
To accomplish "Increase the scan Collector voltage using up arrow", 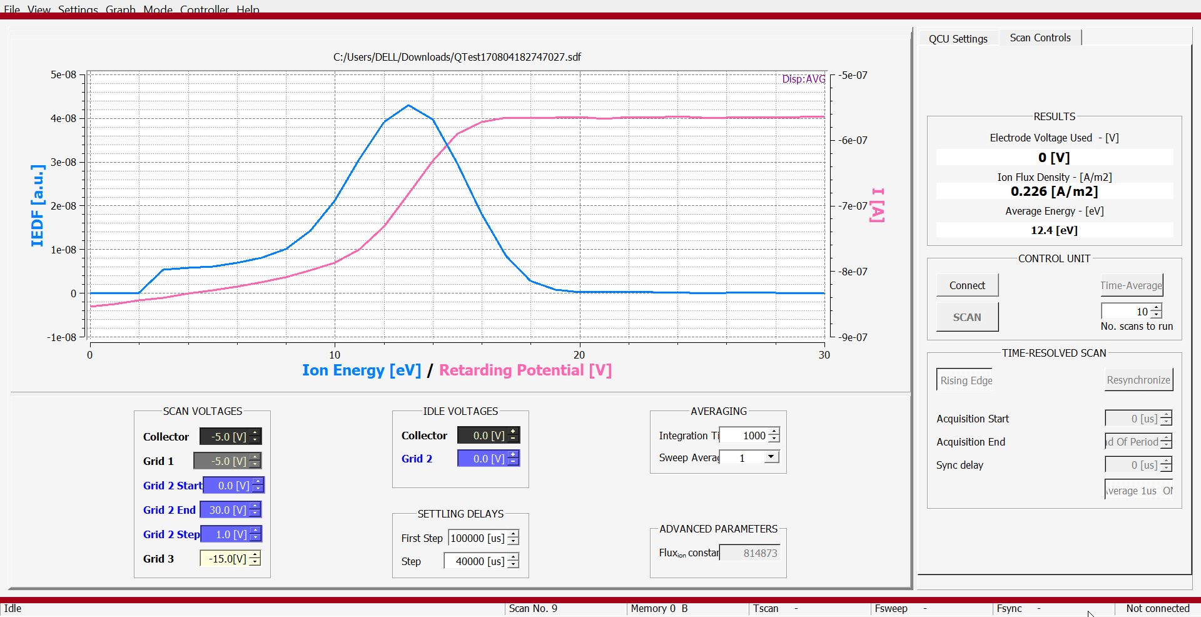I will 255,432.
